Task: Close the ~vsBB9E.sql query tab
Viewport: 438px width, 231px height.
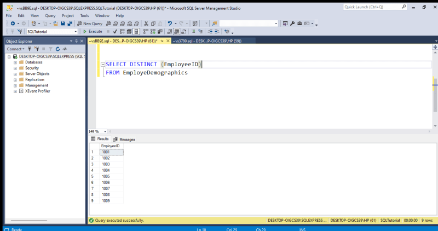Action: (x=168, y=41)
